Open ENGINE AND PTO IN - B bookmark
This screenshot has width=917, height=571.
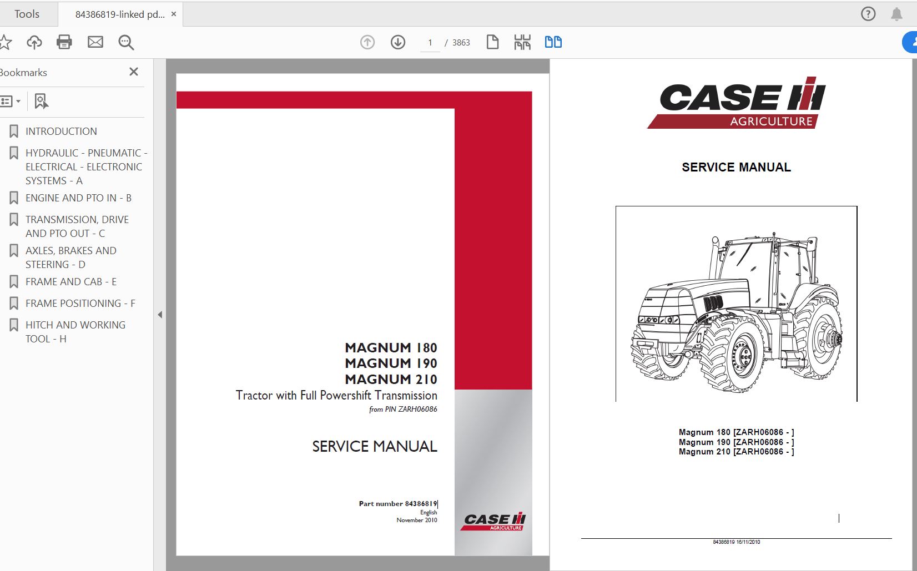78,198
